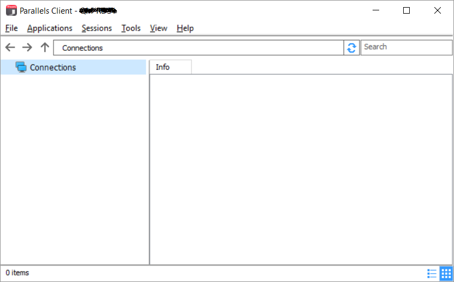Minimize the Parallels Client window
Screen dimensions: 454x282
tap(376, 10)
